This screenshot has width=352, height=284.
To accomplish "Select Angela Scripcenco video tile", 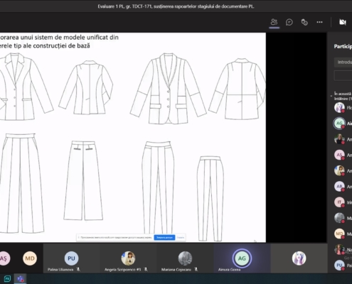I will click(128, 258).
